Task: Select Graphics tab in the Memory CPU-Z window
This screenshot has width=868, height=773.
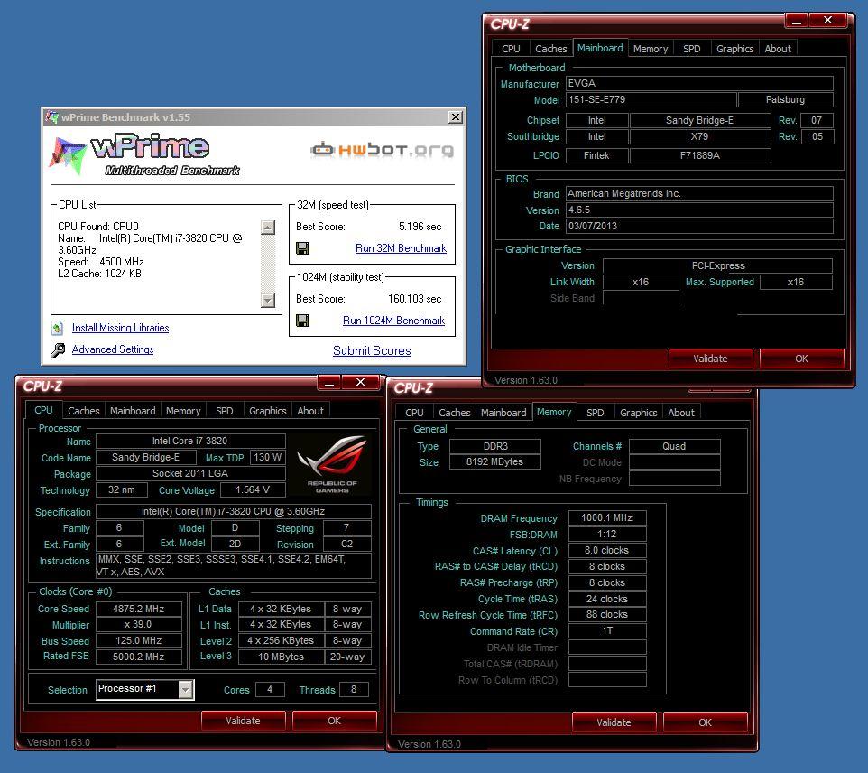Action: coord(638,413)
